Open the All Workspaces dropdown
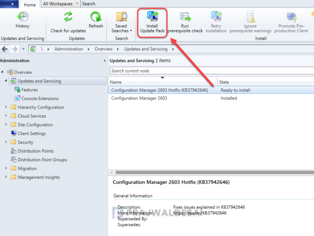 [x=61, y=4]
